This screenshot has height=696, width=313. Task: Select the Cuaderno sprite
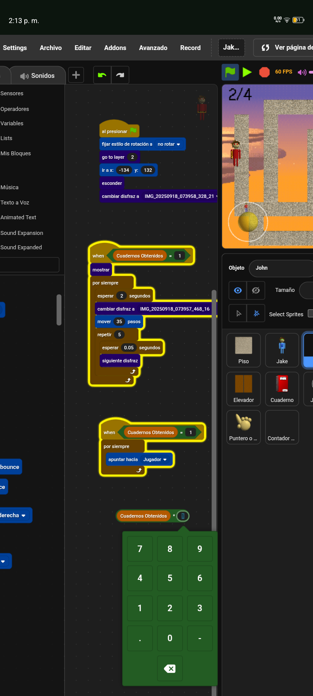pyautogui.click(x=282, y=389)
